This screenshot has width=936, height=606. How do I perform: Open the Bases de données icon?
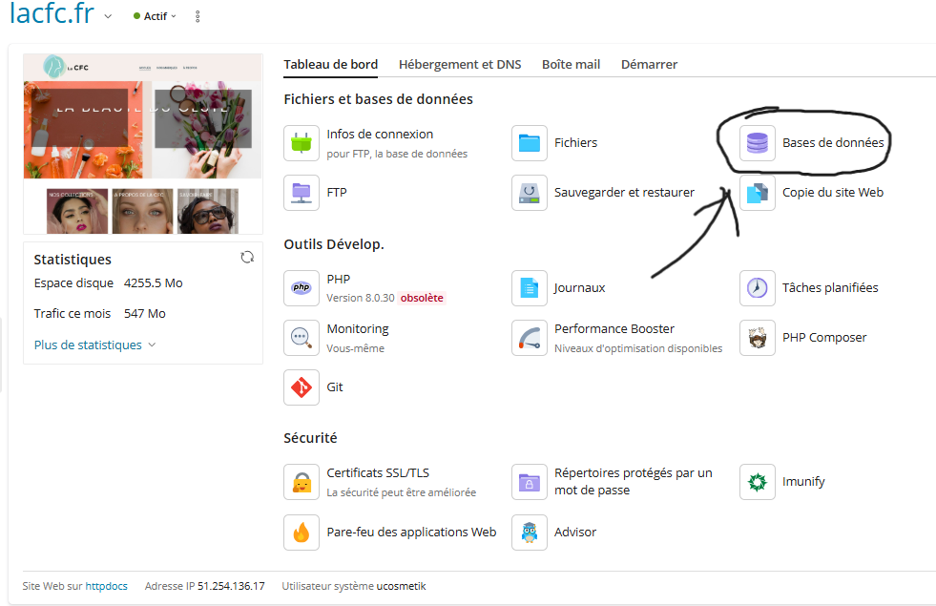(757, 143)
